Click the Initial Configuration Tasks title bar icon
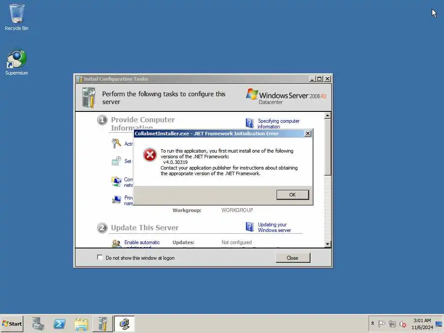The image size is (444, 333). coord(79,79)
